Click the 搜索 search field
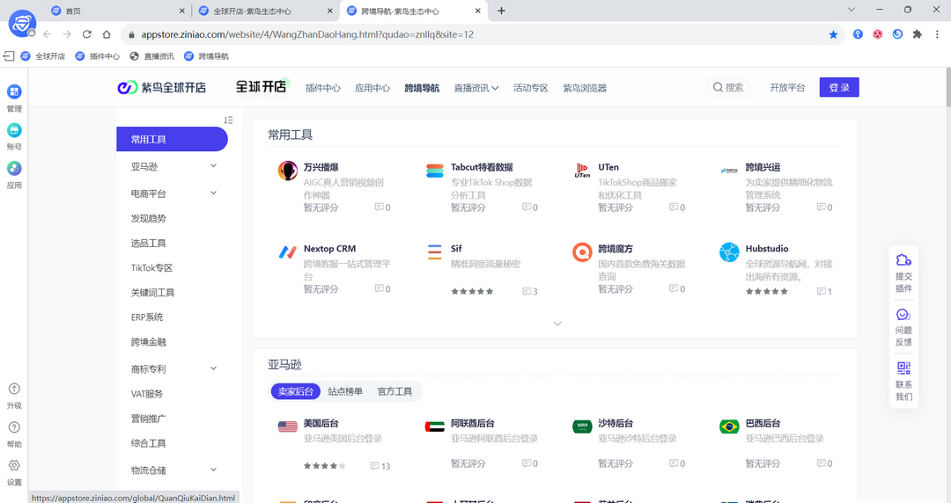The image size is (951, 503). click(x=728, y=87)
